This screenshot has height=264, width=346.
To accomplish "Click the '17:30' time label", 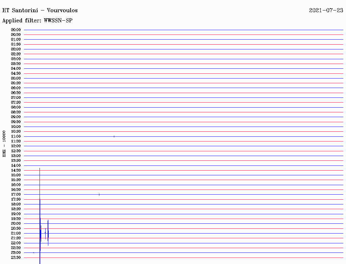I will click(16, 199).
